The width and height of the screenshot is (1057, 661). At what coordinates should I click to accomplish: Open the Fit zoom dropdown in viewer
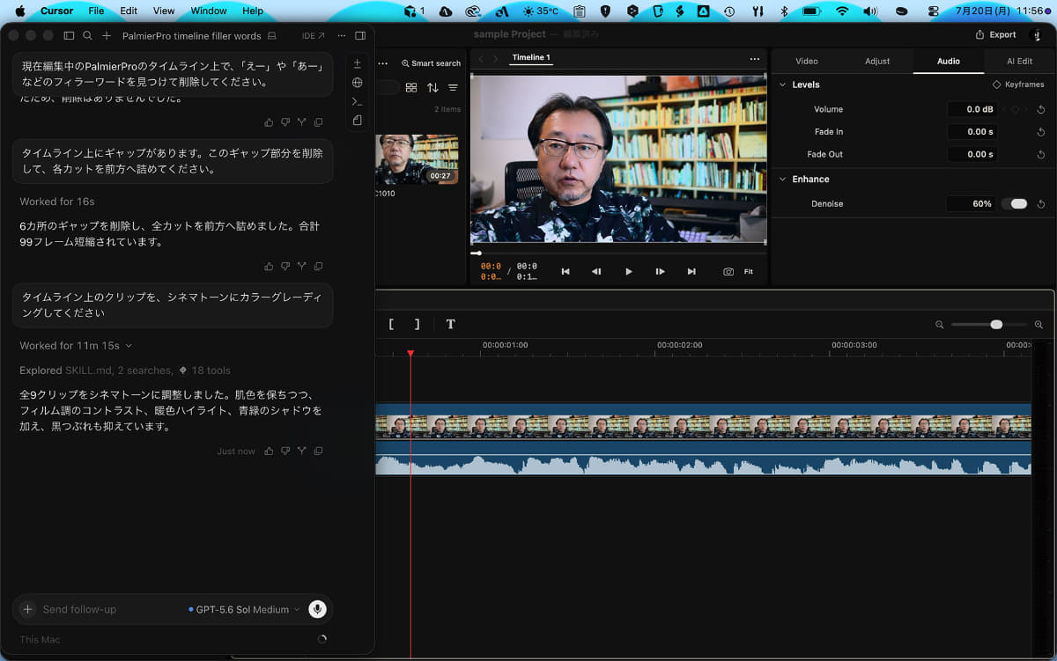(x=749, y=272)
